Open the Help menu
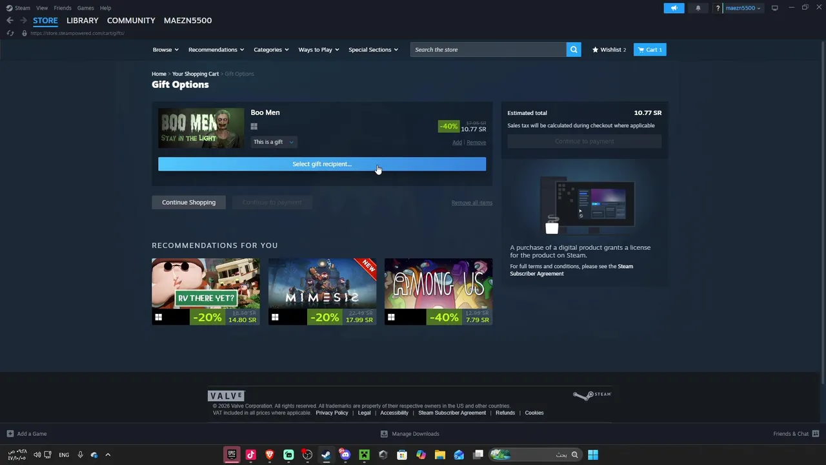 coord(105,8)
